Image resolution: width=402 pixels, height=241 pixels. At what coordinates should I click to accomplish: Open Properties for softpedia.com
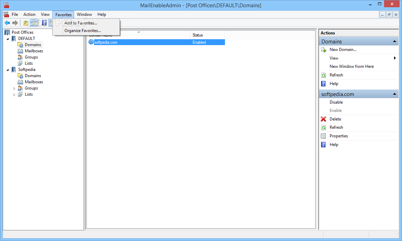[x=339, y=136]
